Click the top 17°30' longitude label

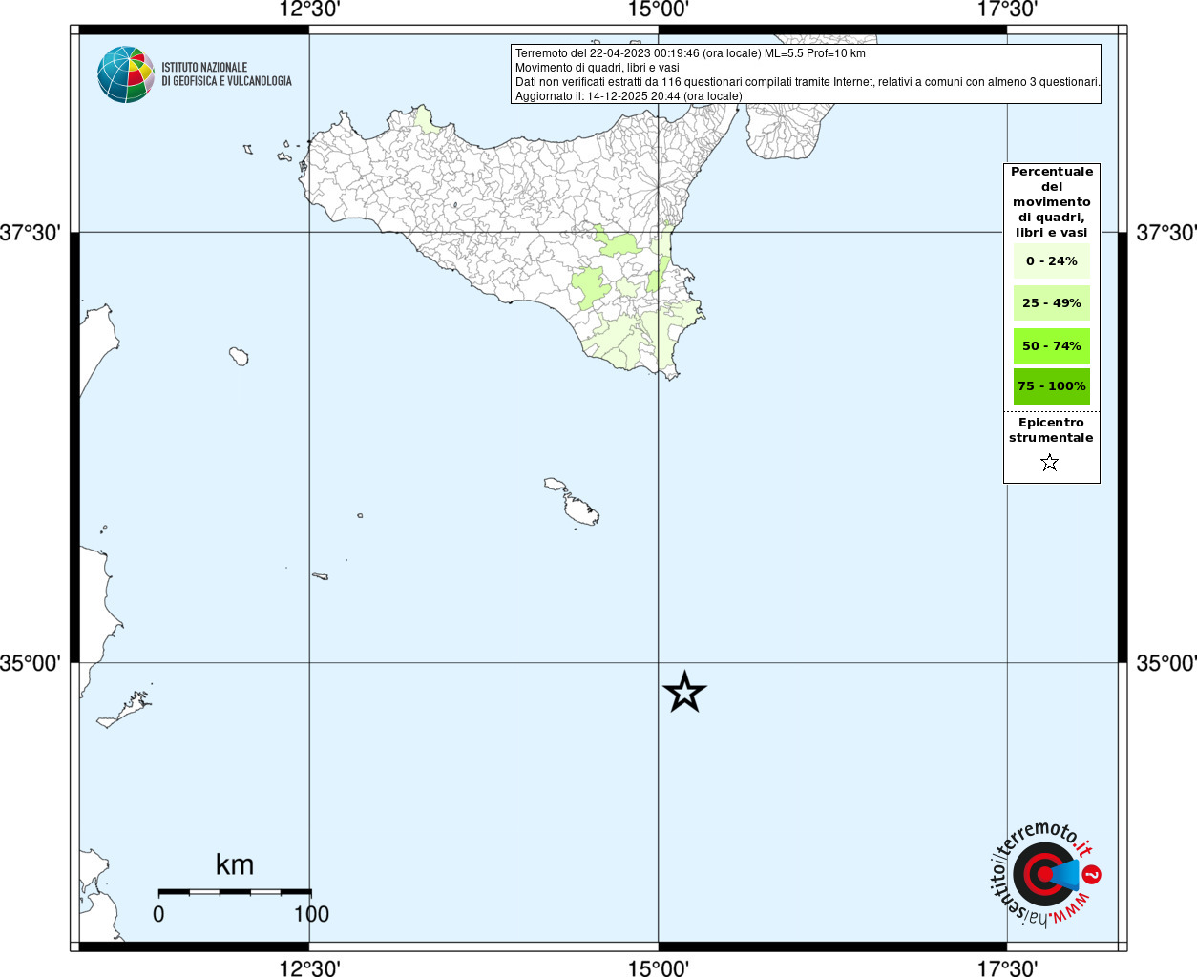[x=1007, y=10]
